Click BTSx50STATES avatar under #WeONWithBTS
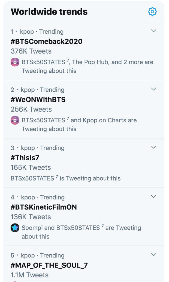The image size is (169, 282). point(15,120)
